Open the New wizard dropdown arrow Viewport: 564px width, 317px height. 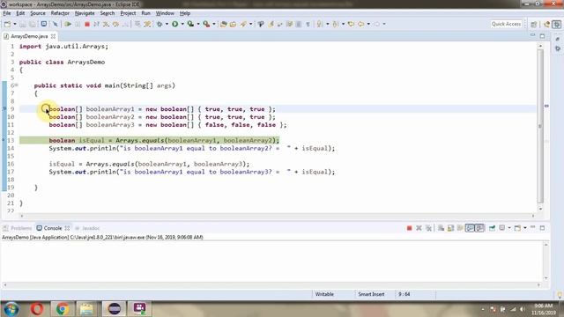click(x=15, y=24)
